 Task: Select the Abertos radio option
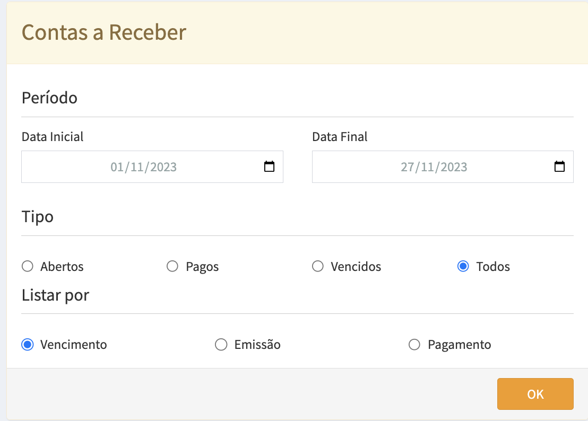(x=28, y=266)
